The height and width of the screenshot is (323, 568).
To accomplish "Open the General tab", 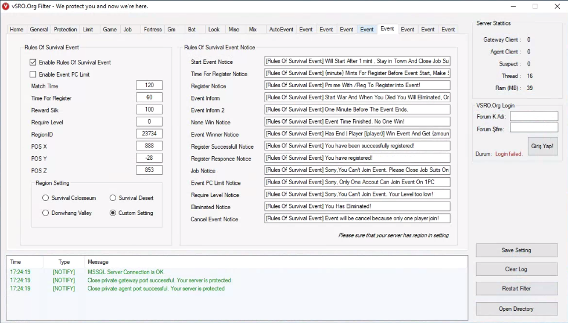I will [x=39, y=30].
